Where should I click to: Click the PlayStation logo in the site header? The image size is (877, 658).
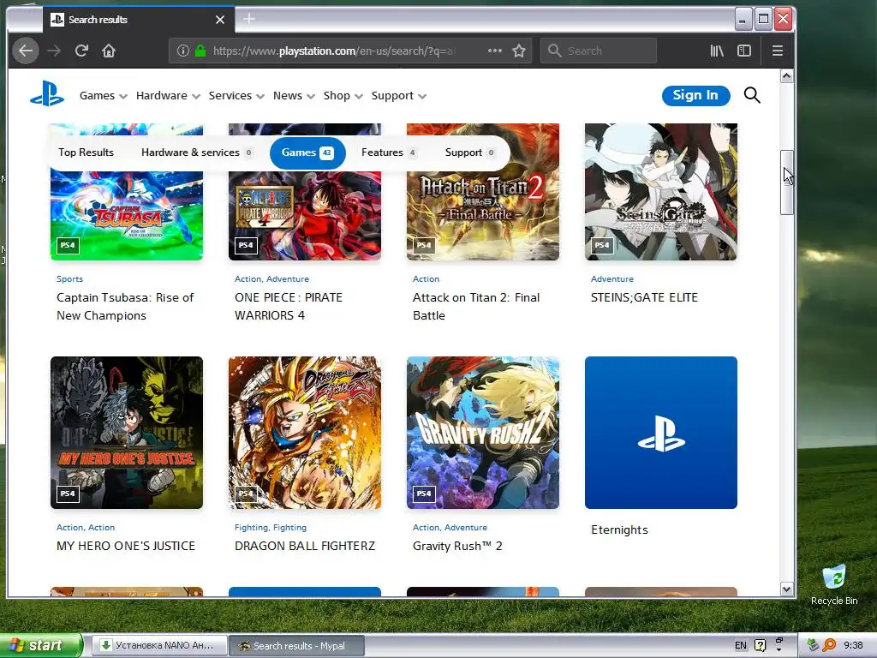click(47, 94)
